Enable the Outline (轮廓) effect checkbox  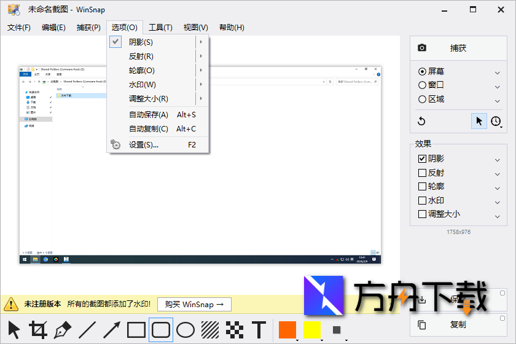click(422, 187)
